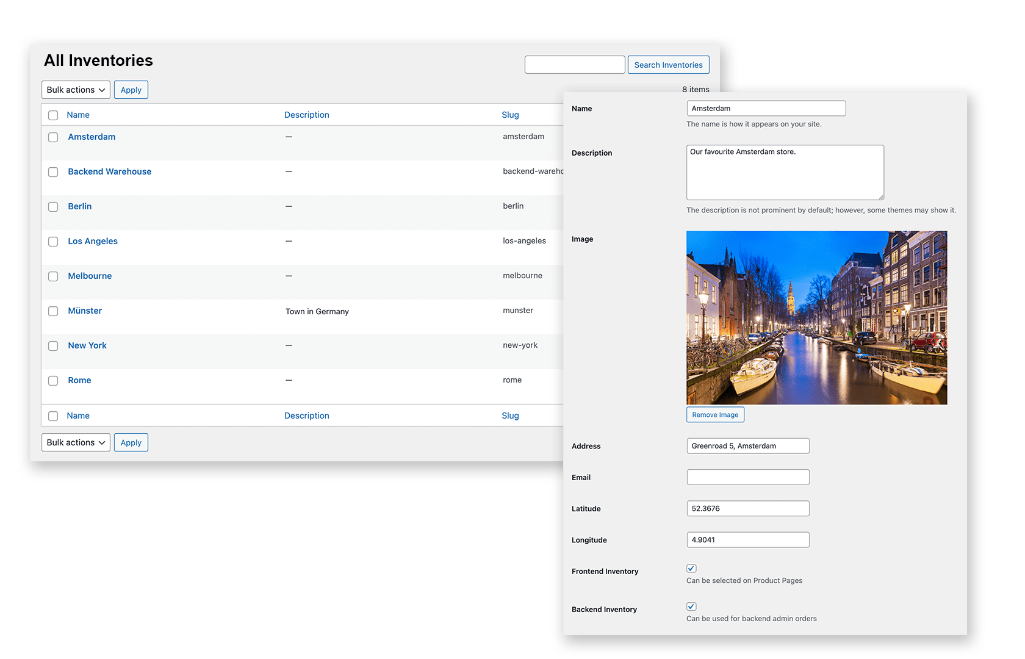Select the Münster inventory checkbox
The image size is (1025, 659).
pyautogui.click(x=53, y=311)
